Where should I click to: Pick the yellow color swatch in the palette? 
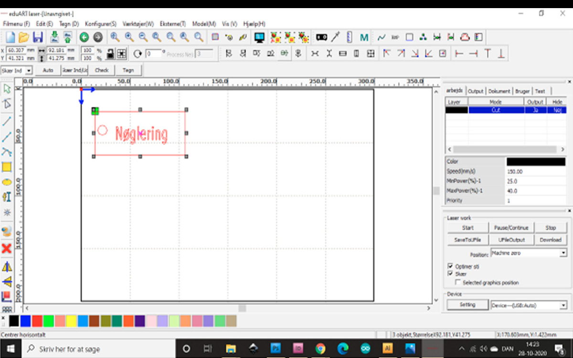pos(71,321)
